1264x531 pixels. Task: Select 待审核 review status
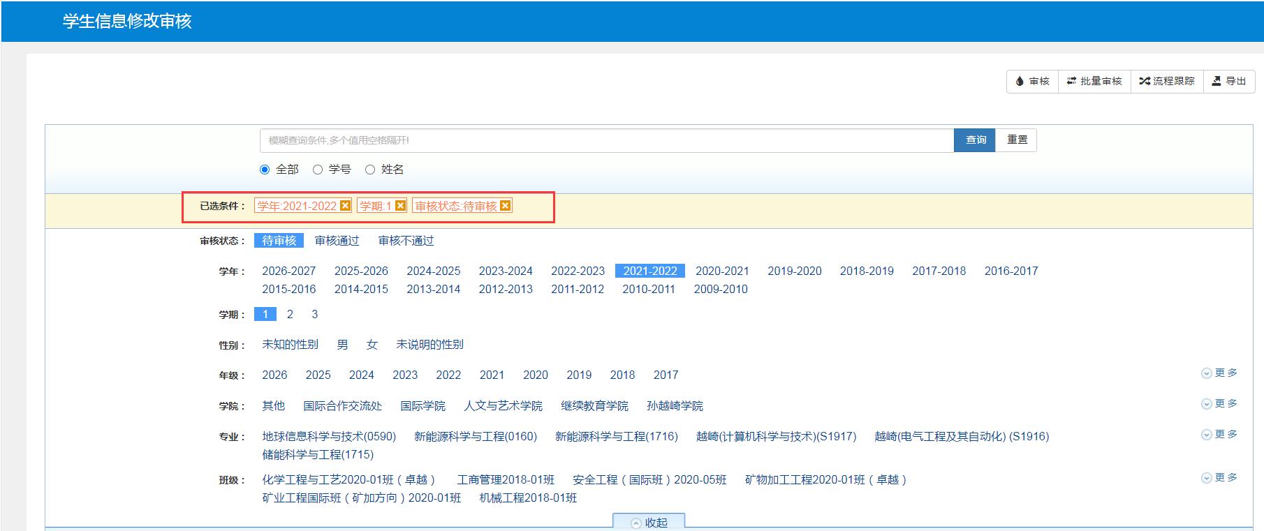coord(279,241)
